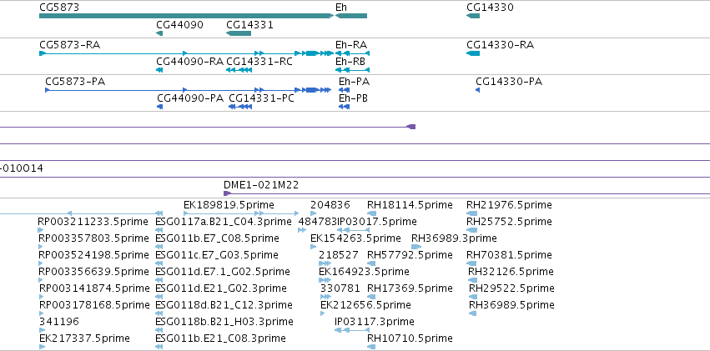Screen dimensions: 710x351
Task: Click the CG14331-PC protein label
Action: tap(261, 98)
